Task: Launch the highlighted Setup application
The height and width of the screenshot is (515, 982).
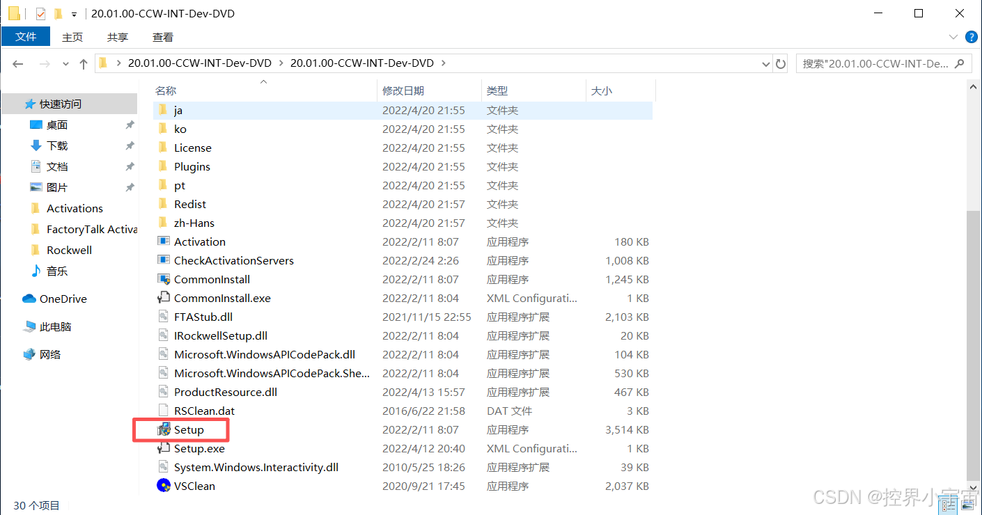Action: tap(187, 429)
